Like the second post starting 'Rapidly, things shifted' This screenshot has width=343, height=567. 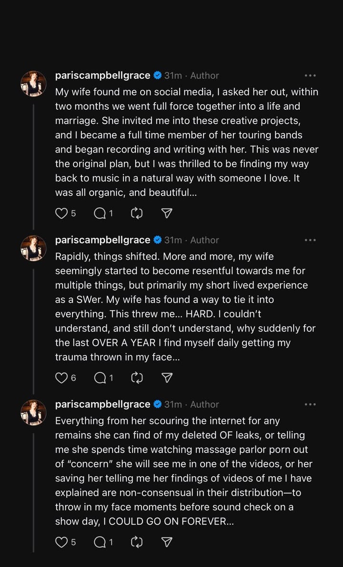point(61,378)
